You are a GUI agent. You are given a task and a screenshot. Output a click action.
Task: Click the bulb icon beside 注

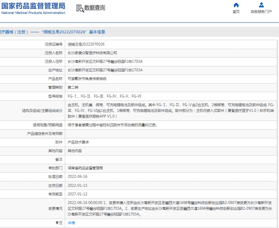coord(57,223)
